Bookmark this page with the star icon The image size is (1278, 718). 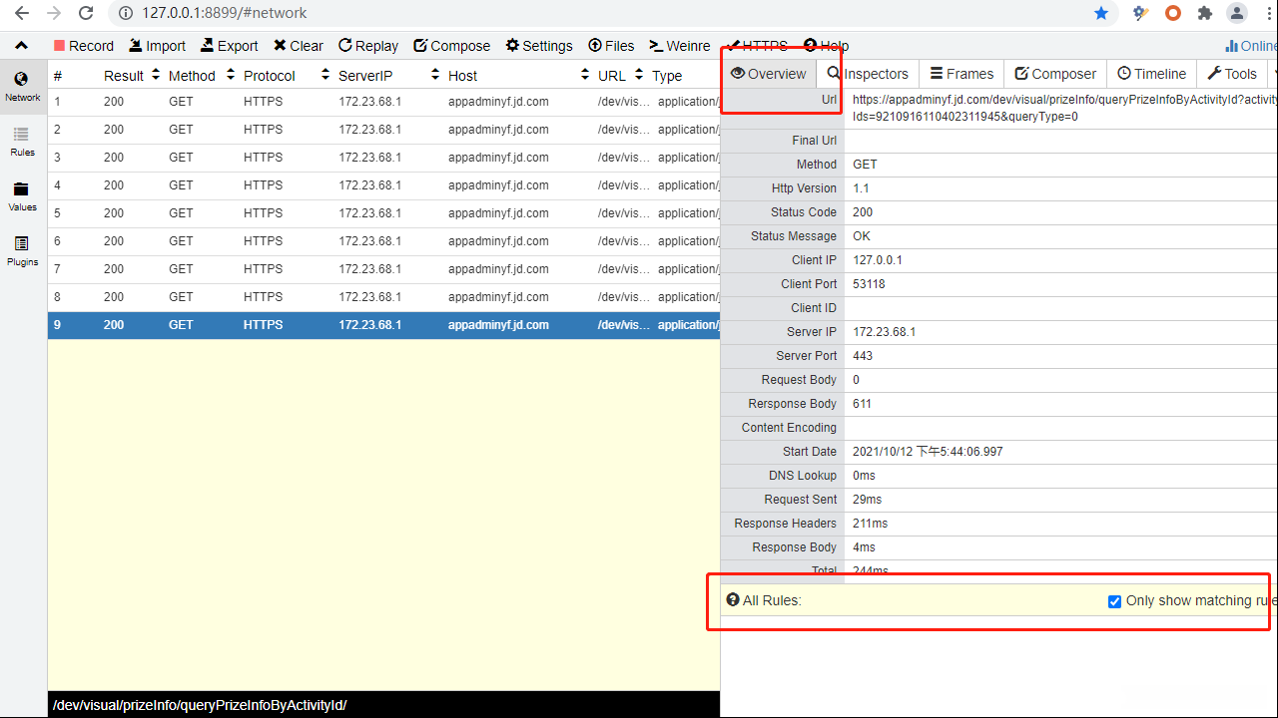point(1101,13)
